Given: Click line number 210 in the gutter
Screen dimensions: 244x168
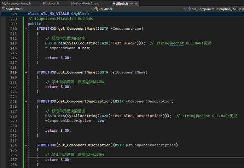Looking at the screenshot, I should click(x=13, y=29).
